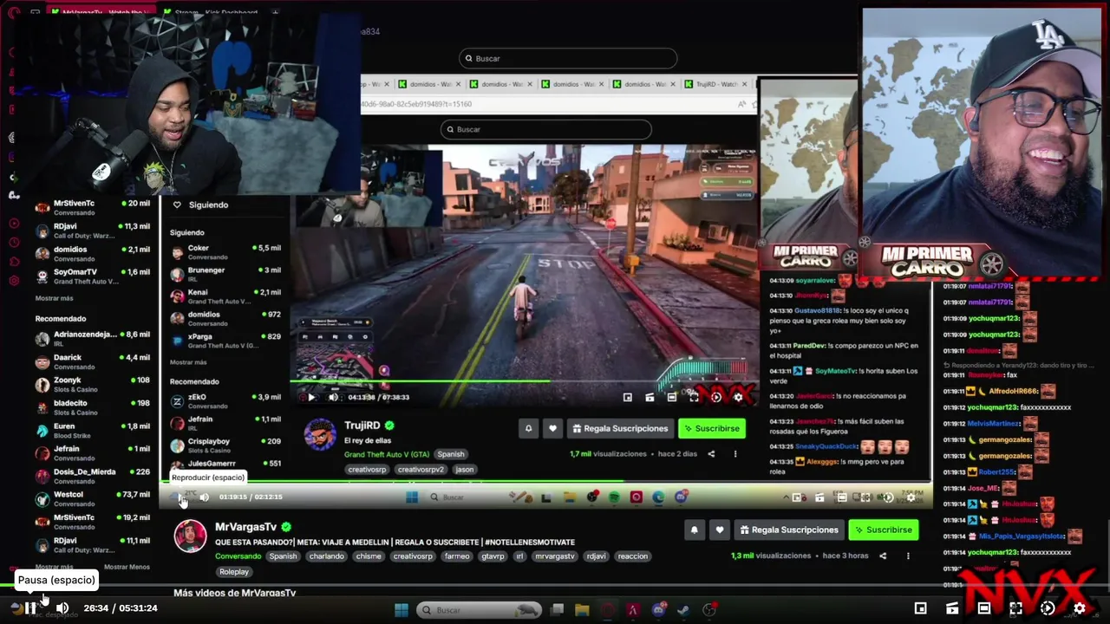Click TrujiRD Regala Suscripciones button
This screenshot has height=624, width=1110.
(x=620, y=428)
